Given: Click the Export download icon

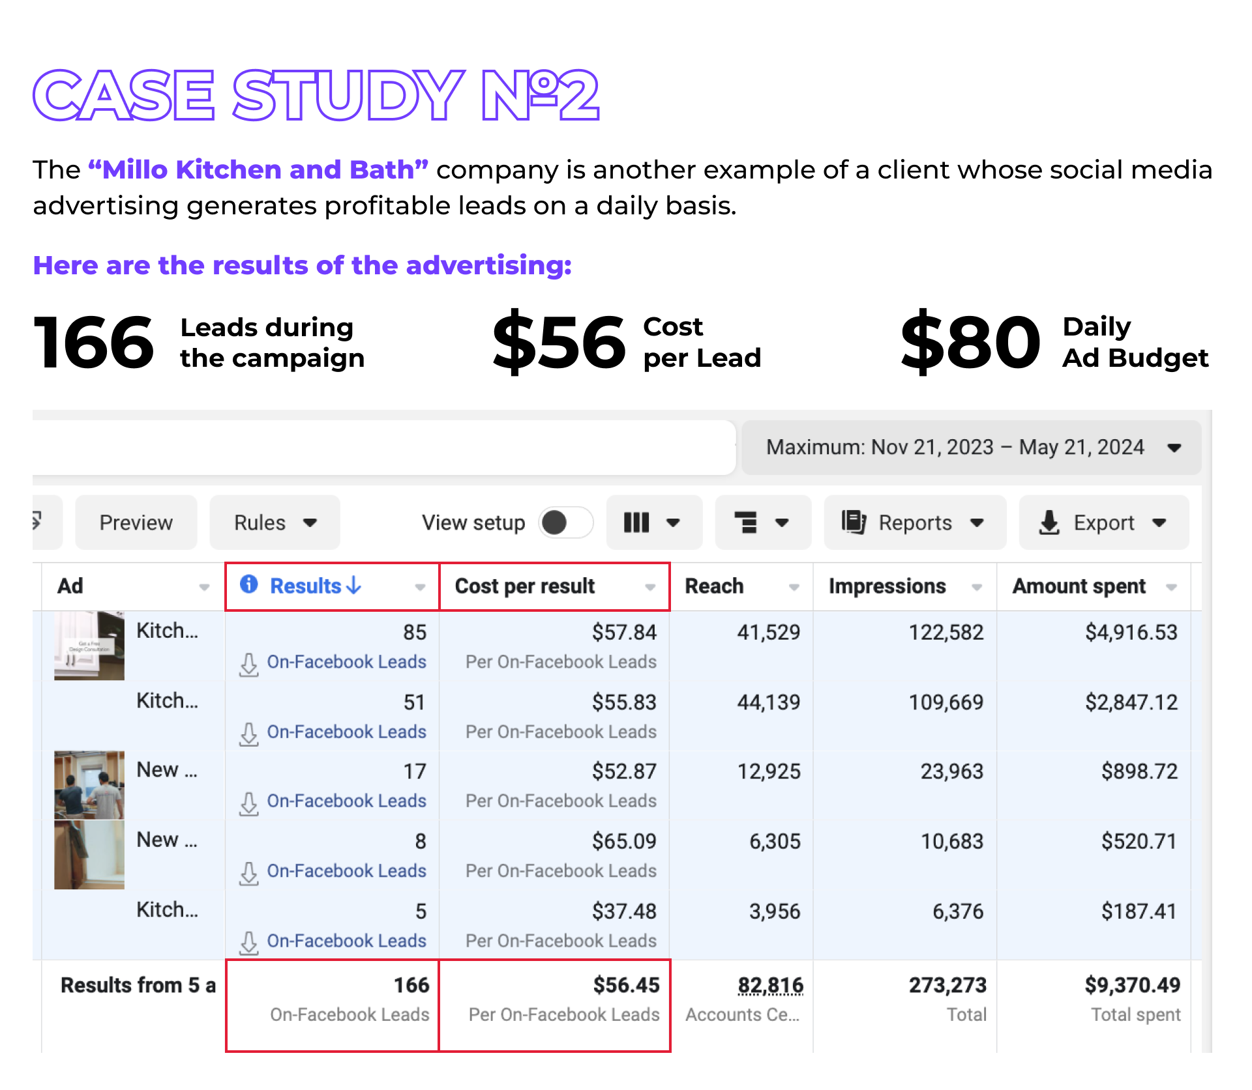Looking at the screenshot, I should [x=1049, y=523].
